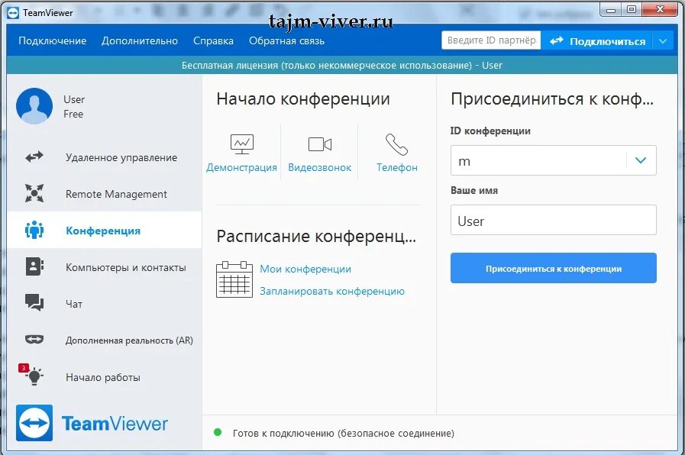Screen dimensions: 685x455
Task: Click the User name in the profile
Action: coord(74,99)
